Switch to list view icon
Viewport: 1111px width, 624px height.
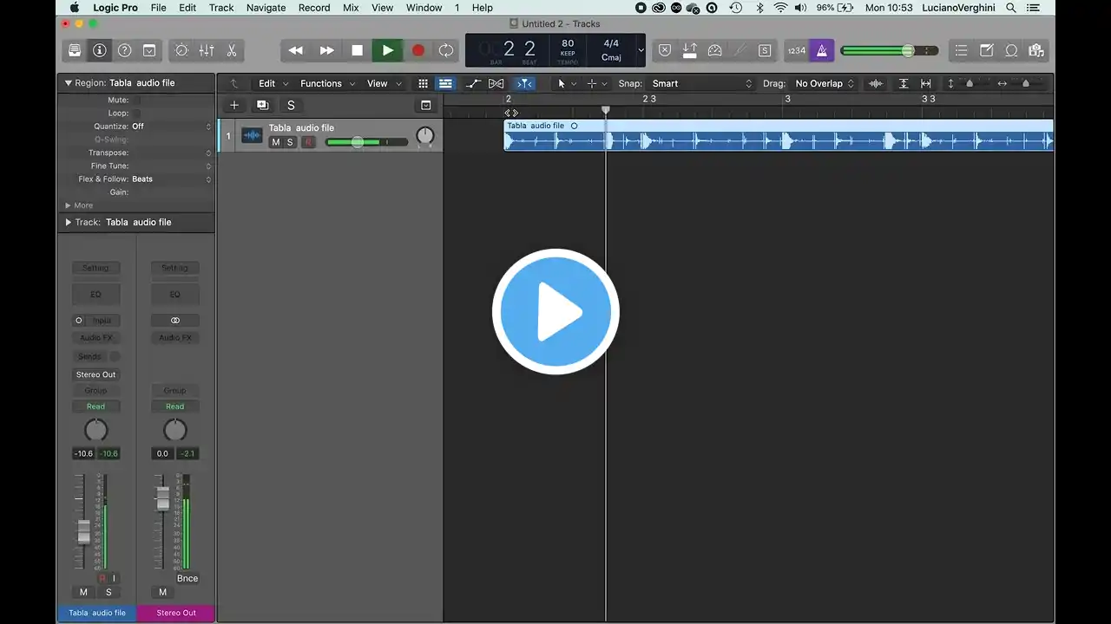(444, 83)
